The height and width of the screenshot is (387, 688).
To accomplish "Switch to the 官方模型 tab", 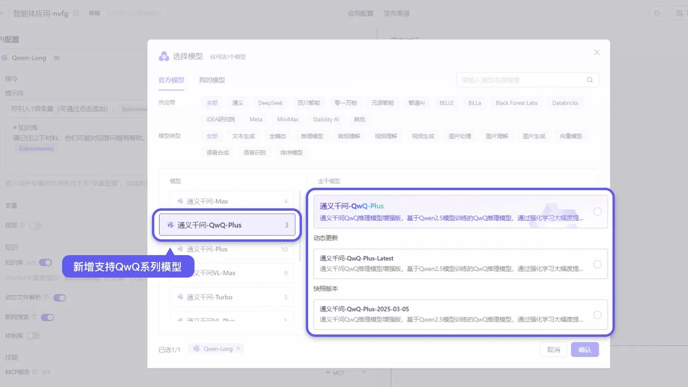I will 171,80.
